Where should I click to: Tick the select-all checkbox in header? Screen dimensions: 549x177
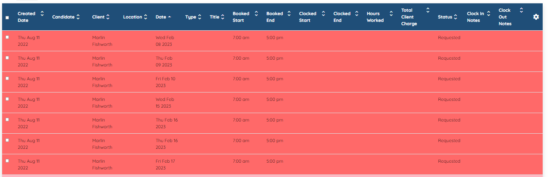pyautogui.click(x=7, y=18)
